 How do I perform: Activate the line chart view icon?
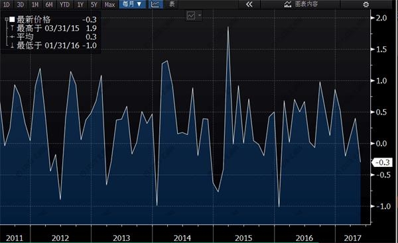click(155, 4)
